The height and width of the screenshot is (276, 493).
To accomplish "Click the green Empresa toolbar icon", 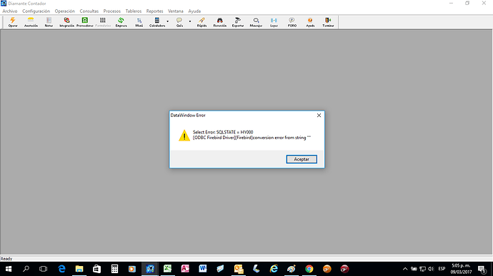I will coord(121,22).
